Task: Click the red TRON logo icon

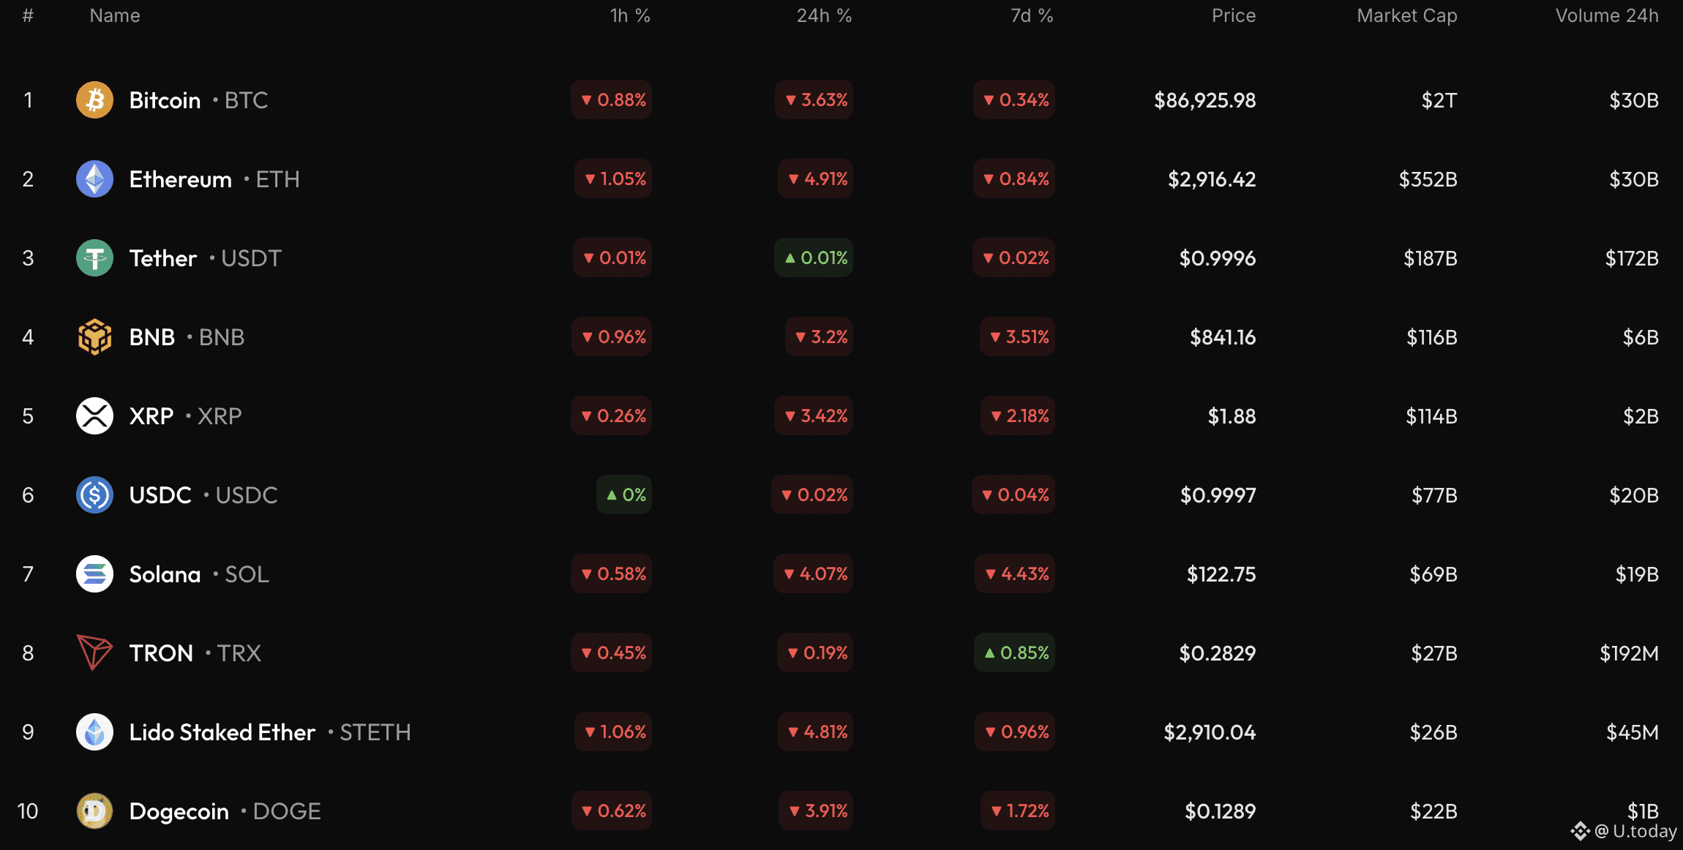Action: [94, 652]
